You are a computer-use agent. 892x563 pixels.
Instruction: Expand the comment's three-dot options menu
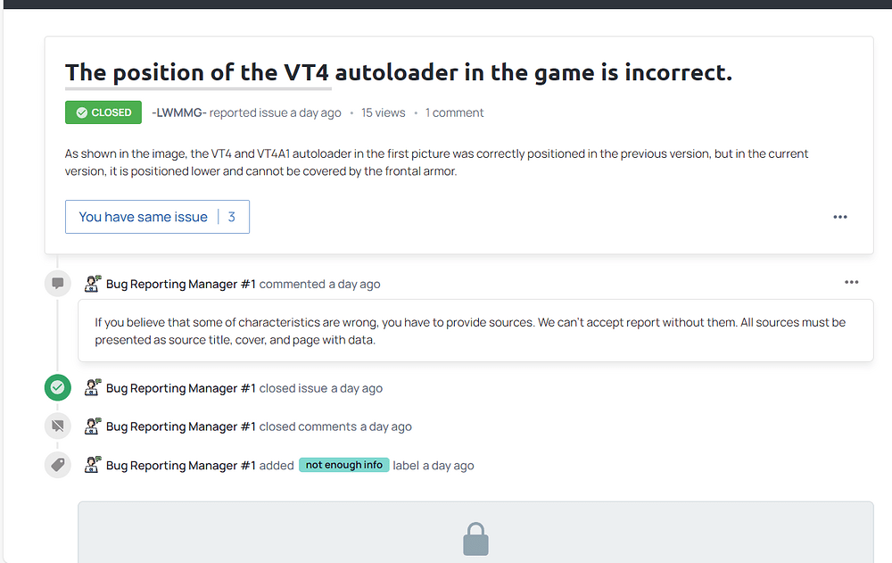click(852, 282)
